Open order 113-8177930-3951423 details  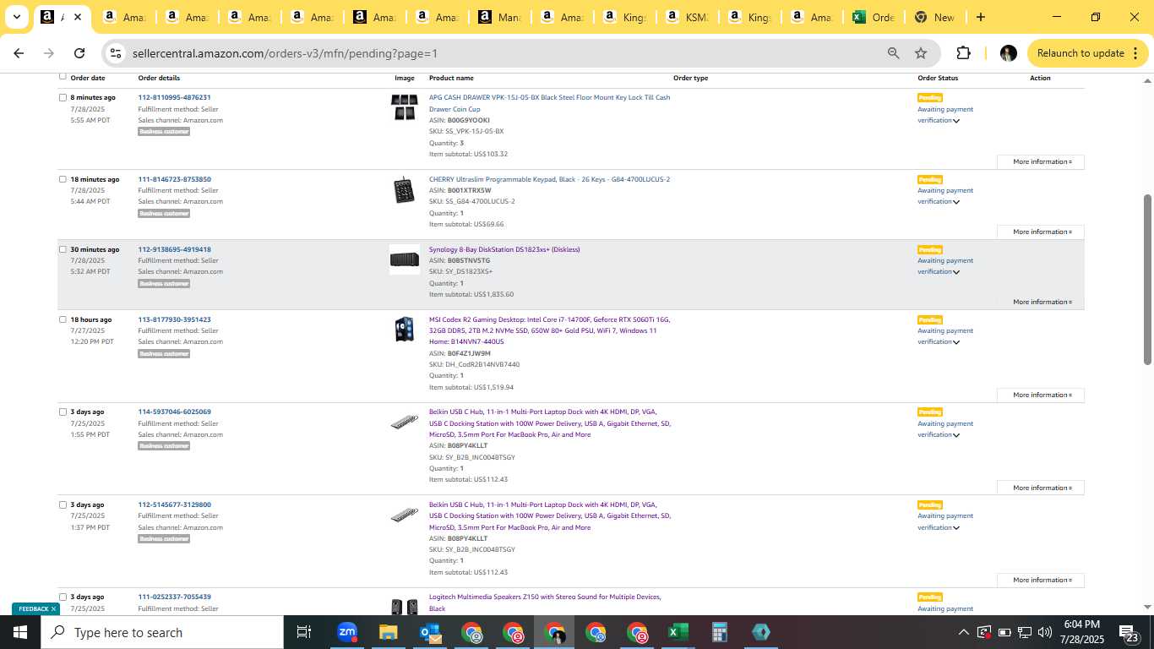click(174, 319)
